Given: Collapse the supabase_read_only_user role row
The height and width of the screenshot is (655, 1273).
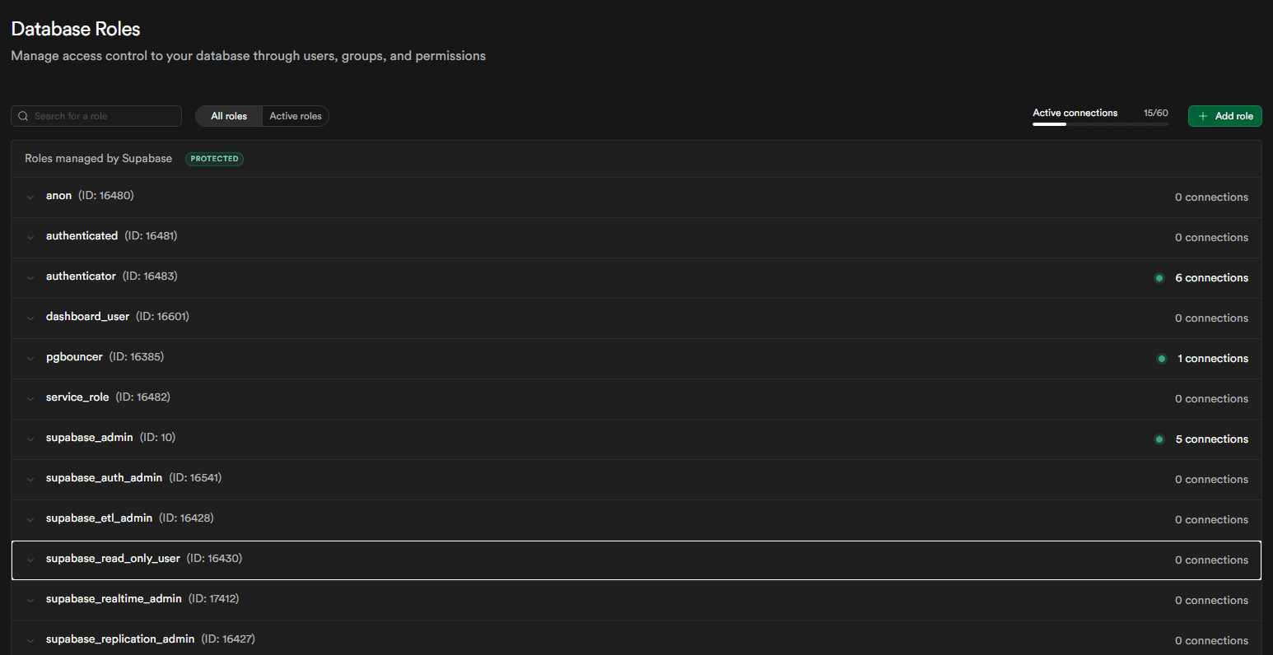Looking at the screenshot, I should (30, 560).
